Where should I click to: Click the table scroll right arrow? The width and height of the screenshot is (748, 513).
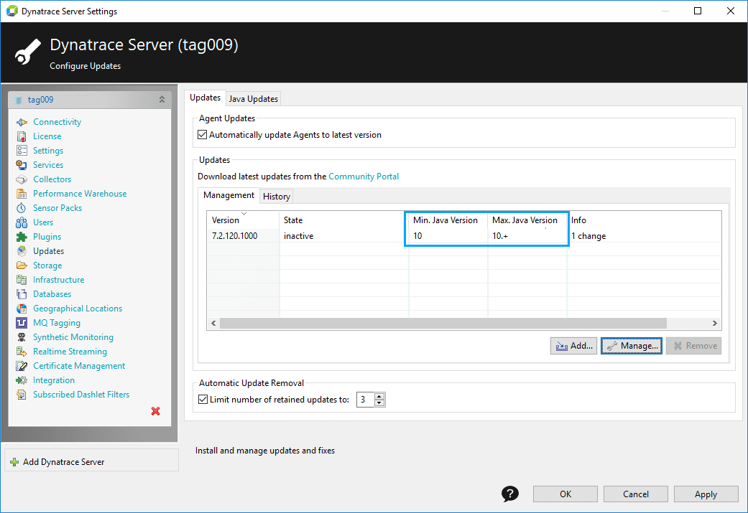pos(715,323)
